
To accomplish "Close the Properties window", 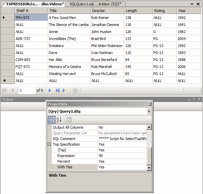I will point(150,104).
